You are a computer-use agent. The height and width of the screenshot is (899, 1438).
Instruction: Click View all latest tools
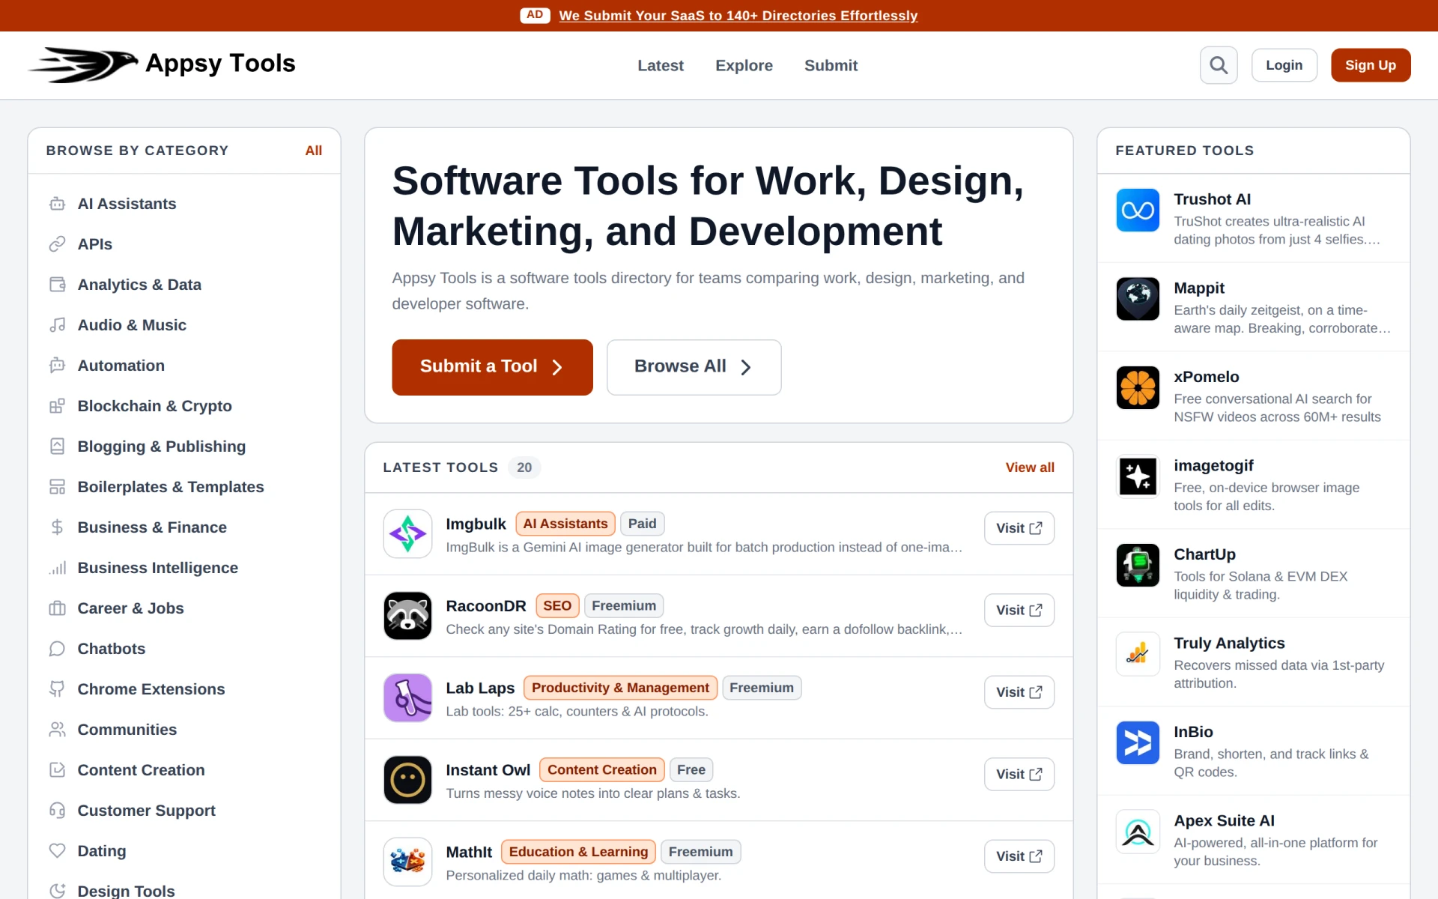(1030, 467)
